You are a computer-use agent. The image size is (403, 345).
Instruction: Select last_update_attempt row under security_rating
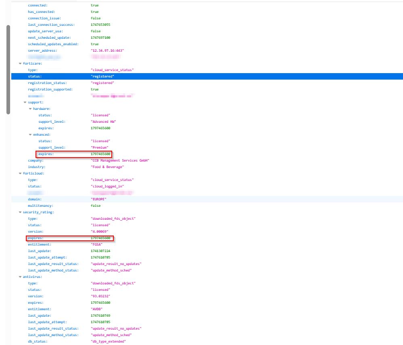pos(207,257)
